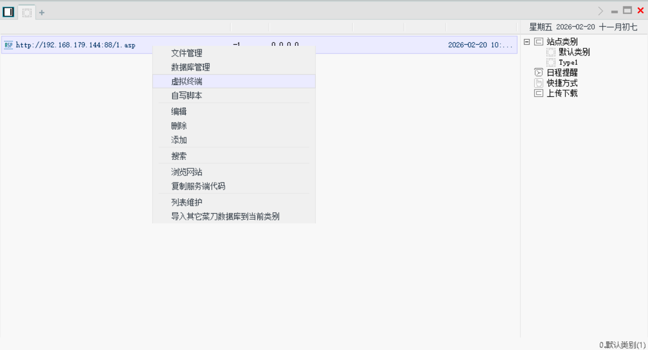Viewport: 648px width, 350px height.
Task: Select 默认类别 category
Action: pos(574,52)
